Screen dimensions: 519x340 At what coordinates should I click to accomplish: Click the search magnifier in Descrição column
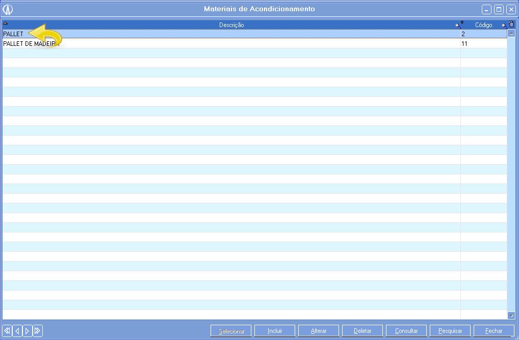click(x=457, y=25)
